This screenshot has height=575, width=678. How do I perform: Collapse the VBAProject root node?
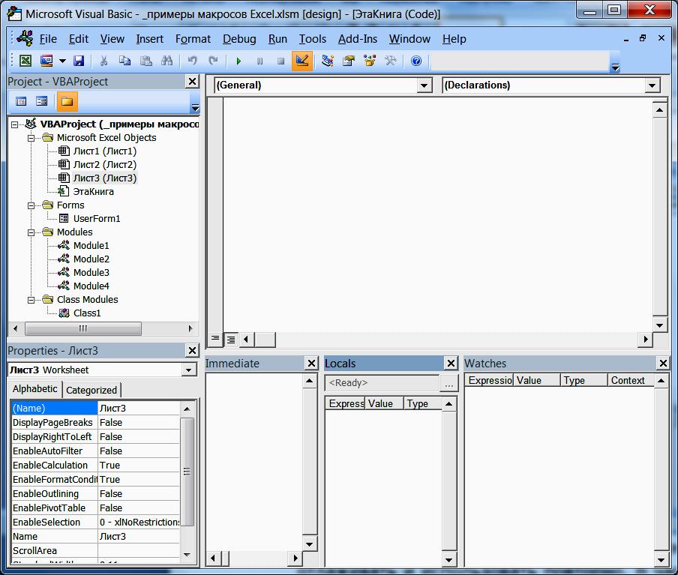[x=15, y=124]
